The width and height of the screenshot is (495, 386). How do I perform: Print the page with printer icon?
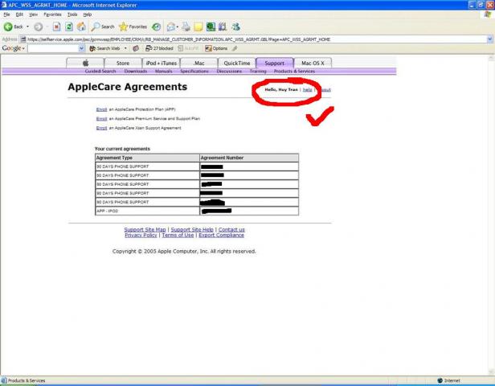pos(186,27)
